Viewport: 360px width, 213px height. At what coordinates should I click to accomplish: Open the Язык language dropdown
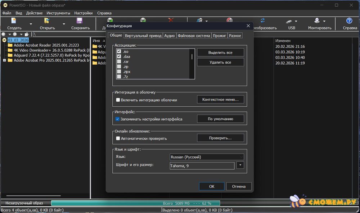pyautogui.click(x=207, y=157)
